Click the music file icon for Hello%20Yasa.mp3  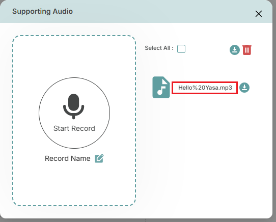[161, 87]
